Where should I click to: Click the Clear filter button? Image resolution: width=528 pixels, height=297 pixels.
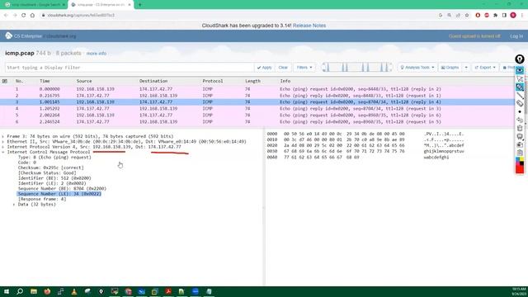tap(283, 68)
